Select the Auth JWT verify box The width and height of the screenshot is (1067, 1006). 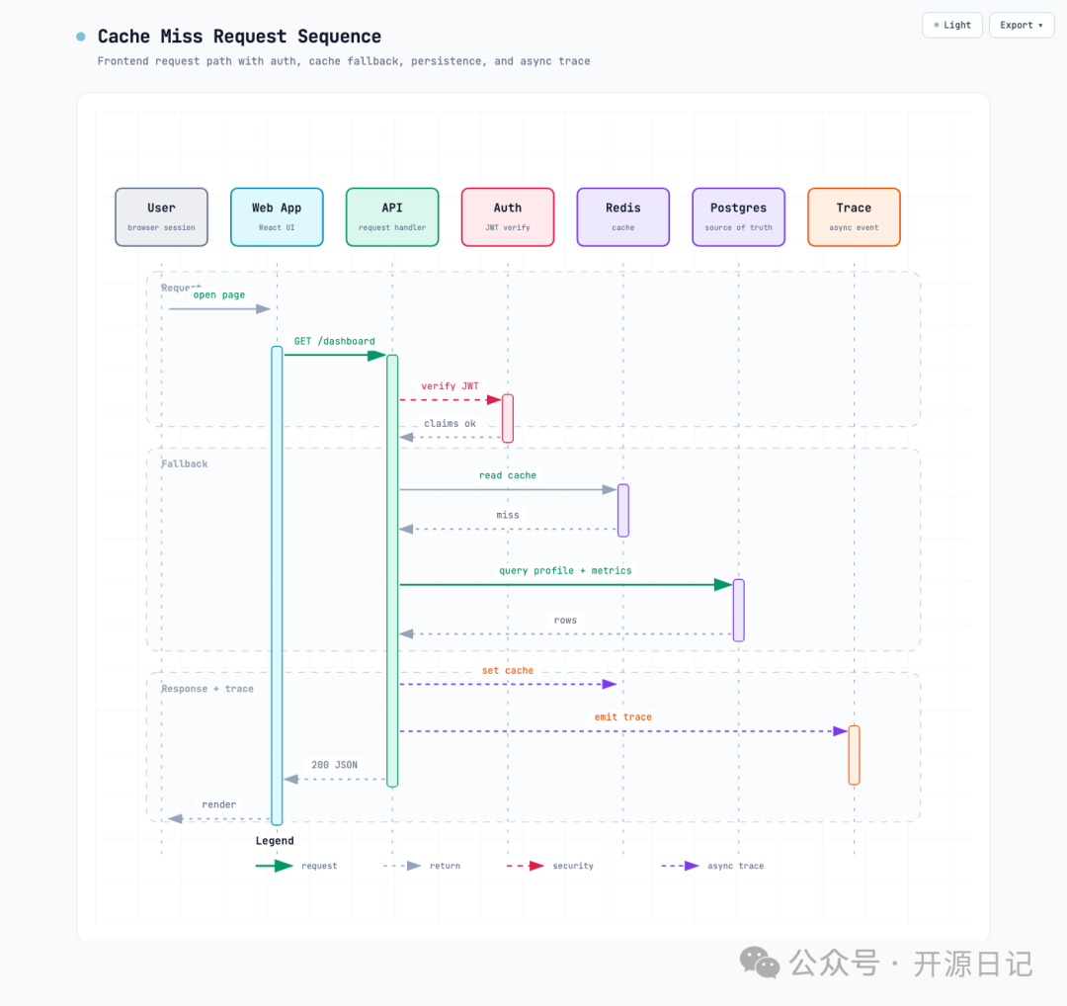[508, 217]
